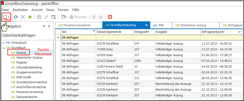Click the green square toolbar icon
The image size is (244, 101).
tap(30, 17)
